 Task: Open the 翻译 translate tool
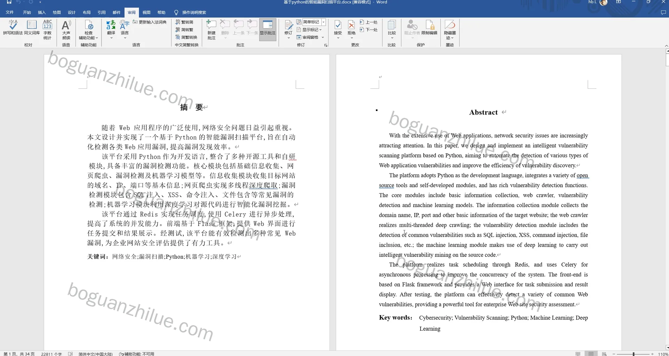coord(111,30)
